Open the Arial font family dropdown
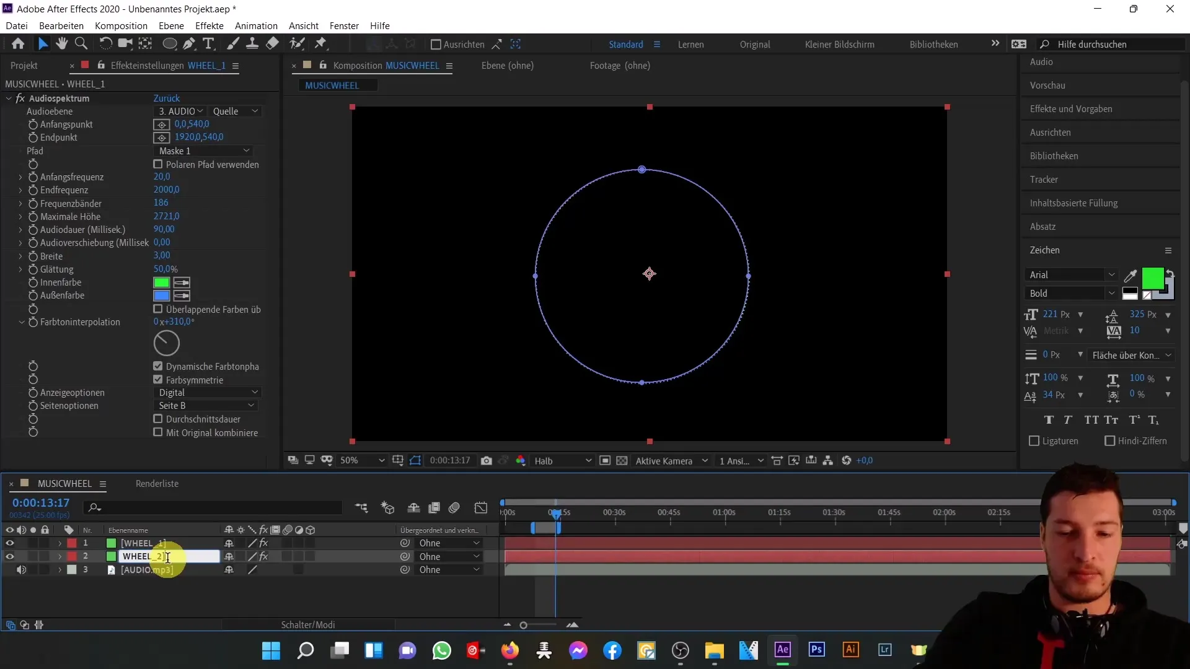The width and height of the screenshot is (1190, 669). point(1071,275)
